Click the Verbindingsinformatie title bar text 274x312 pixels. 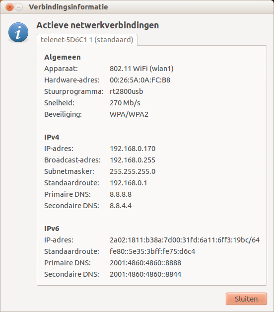point(68,7)
